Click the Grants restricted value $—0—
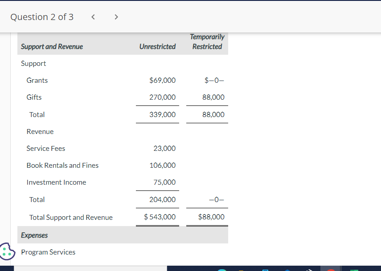Image resolution: width=381 pixels, height=271 pixels. coord(214,80)
